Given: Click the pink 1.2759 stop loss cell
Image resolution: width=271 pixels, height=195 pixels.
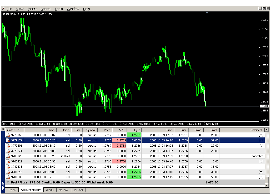Looking at the screenshot, I should (119, 140).
